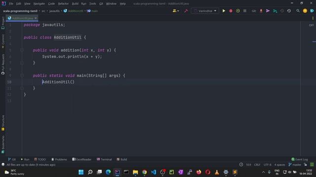Open the editor tabs more options menu
This screenshot has width=316, height=177.
coord(313,18)
